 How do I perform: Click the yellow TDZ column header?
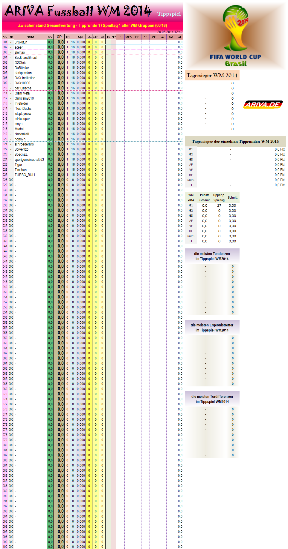(x=89, y=37)
